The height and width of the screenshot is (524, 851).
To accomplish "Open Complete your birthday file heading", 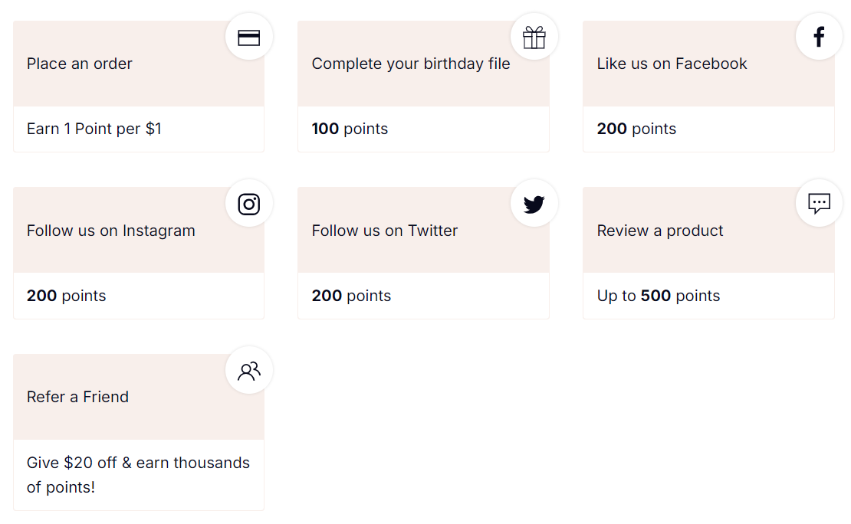I will tap(411, 64).
